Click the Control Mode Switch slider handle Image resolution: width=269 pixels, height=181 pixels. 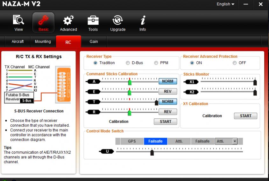(x=152, y=152)
